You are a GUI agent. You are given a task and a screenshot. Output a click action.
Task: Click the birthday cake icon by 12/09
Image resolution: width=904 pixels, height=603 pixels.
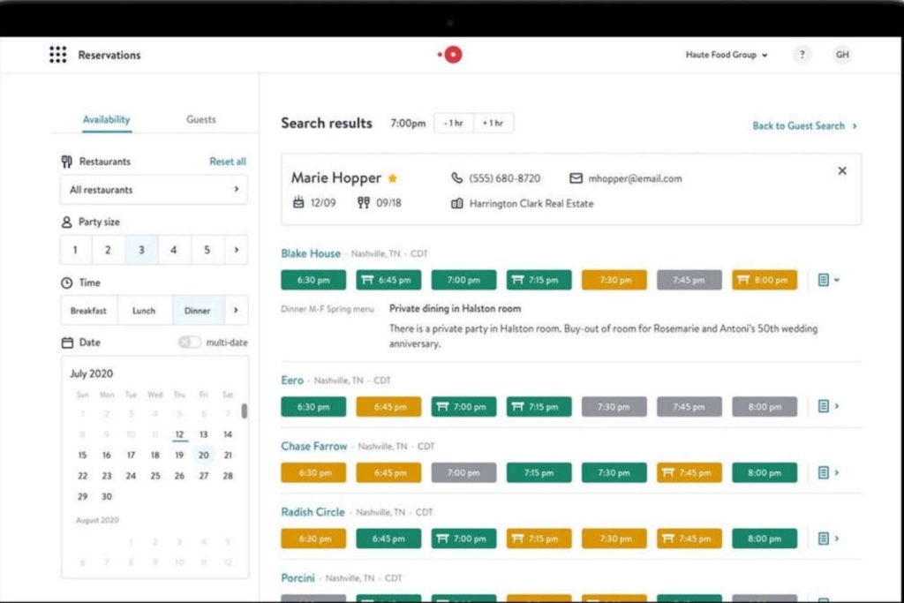click(298, 202)
